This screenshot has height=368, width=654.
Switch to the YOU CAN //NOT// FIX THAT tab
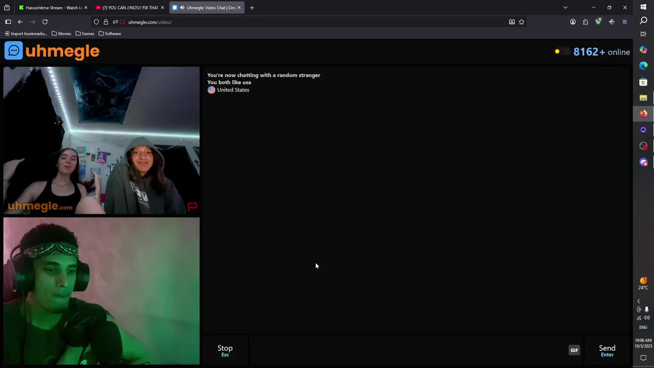pyautogui.click(x=130, y=8)
